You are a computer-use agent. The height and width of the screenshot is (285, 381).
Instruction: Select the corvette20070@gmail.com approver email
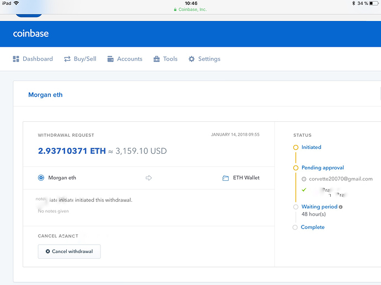coord(341,179)
